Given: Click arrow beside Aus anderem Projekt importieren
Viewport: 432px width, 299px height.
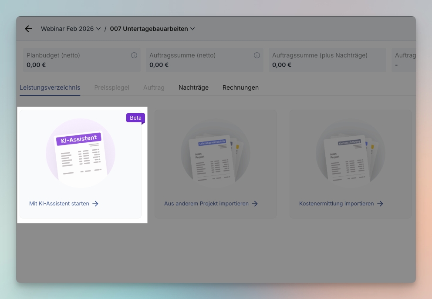Looking at the screenshot, I should click(255, 203).
